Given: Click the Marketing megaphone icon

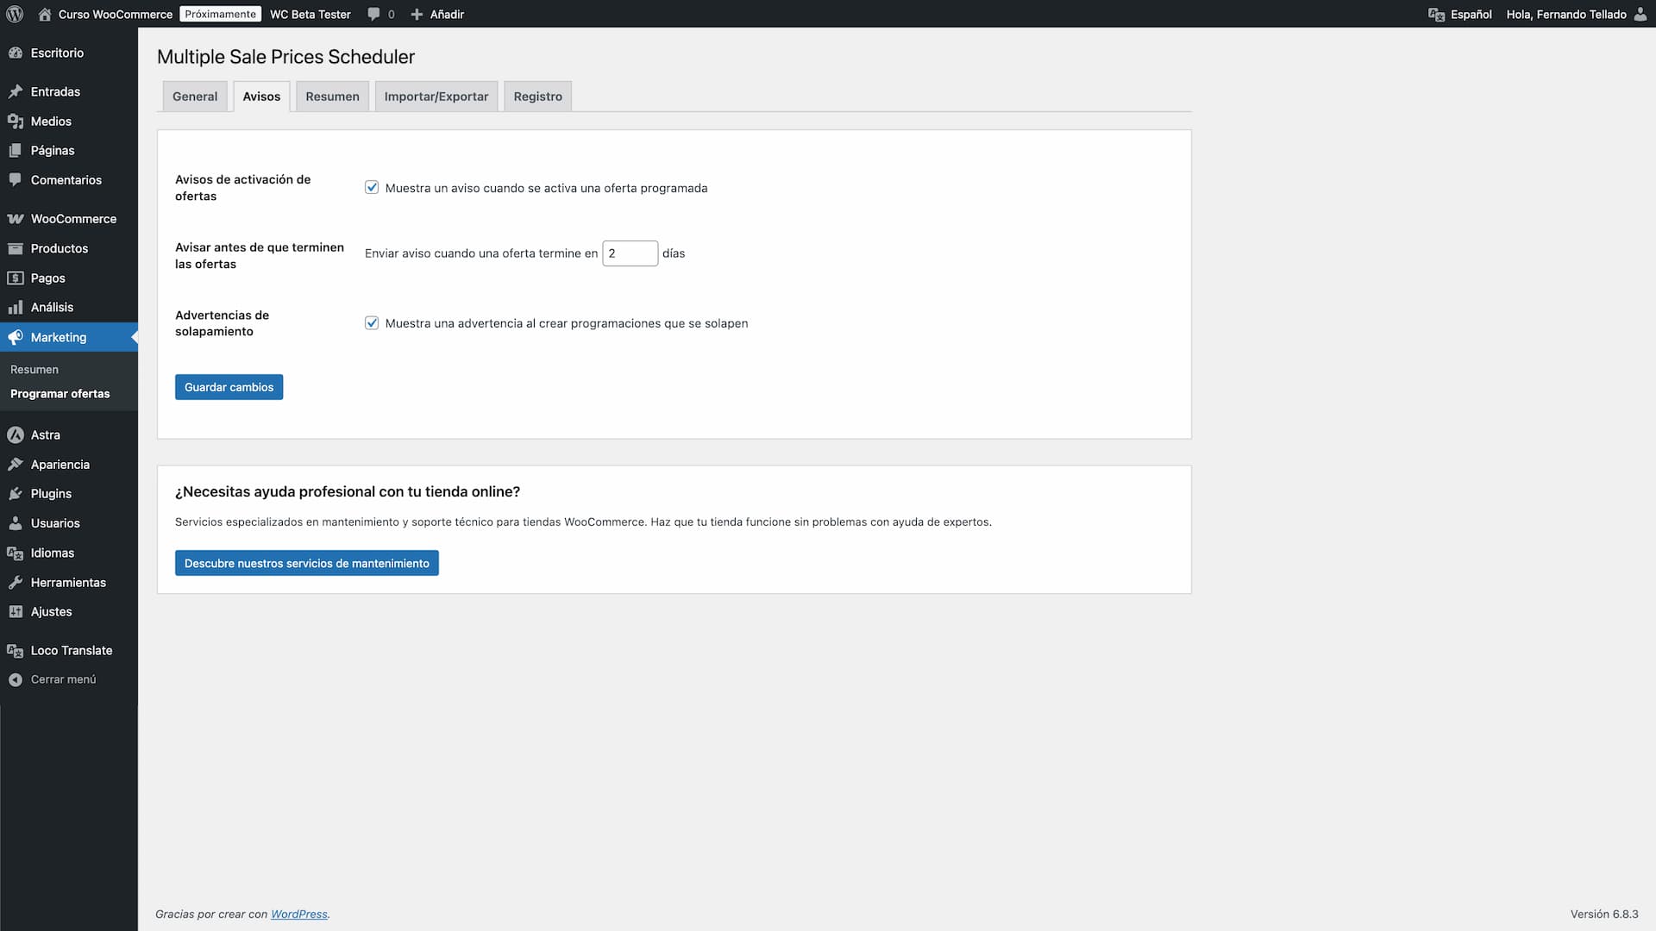Looking at the screenshot, I should (15, 337).
